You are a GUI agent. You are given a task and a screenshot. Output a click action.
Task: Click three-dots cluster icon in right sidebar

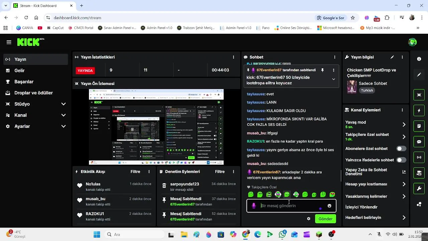(419, 204)
